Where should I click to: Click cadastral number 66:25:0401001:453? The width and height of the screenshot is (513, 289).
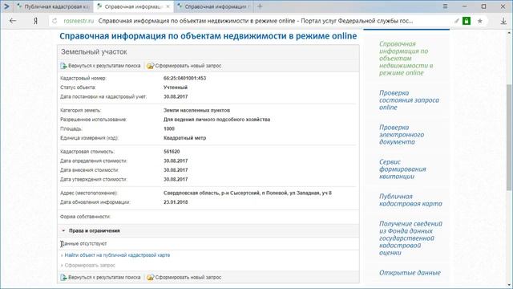tap(185, 79)
